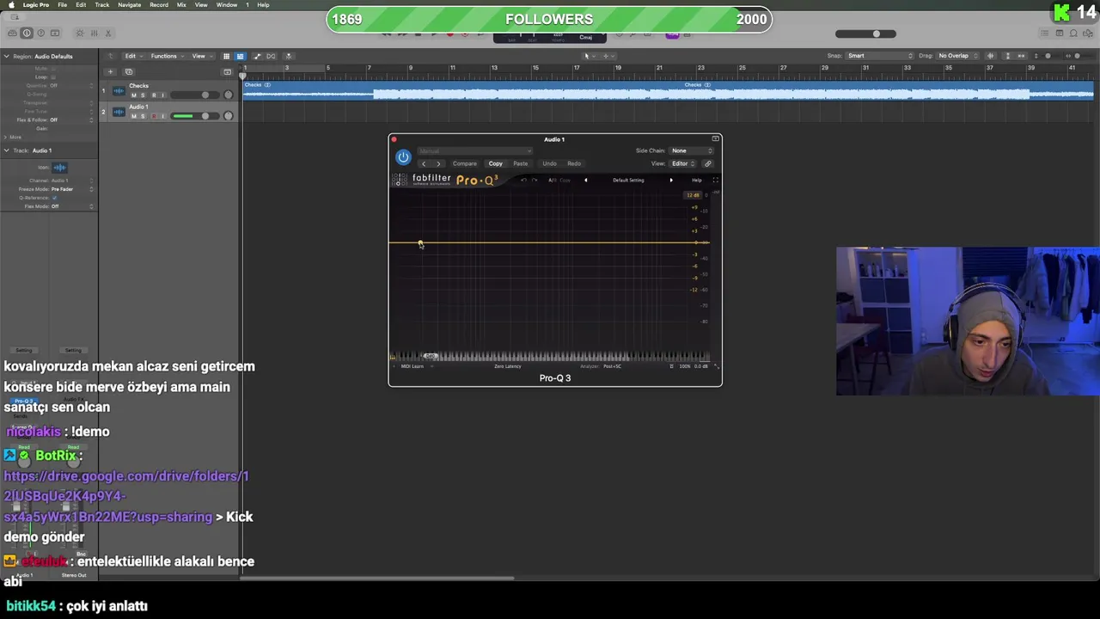Image resolution: width=1100 pixels, height=619 pixels.
Task: Open the Zero Latency processing mode menu
Action: click(x=508, y=366)
